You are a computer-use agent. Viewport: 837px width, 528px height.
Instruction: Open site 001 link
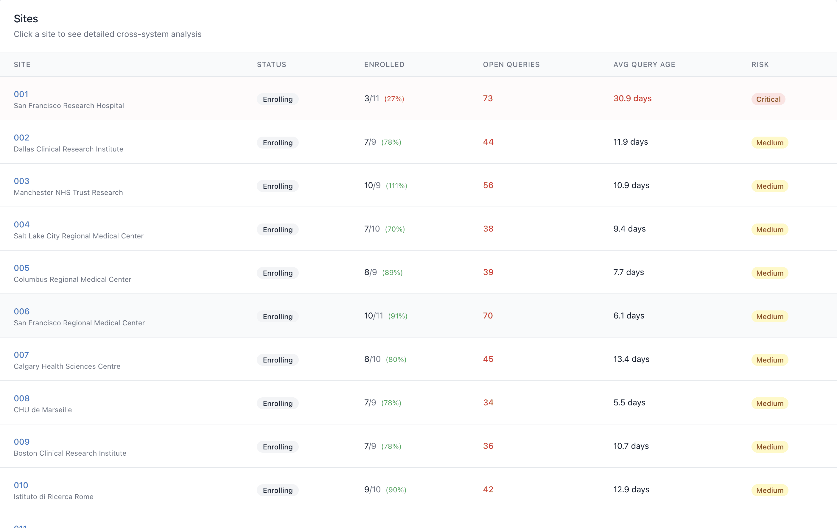21,94
